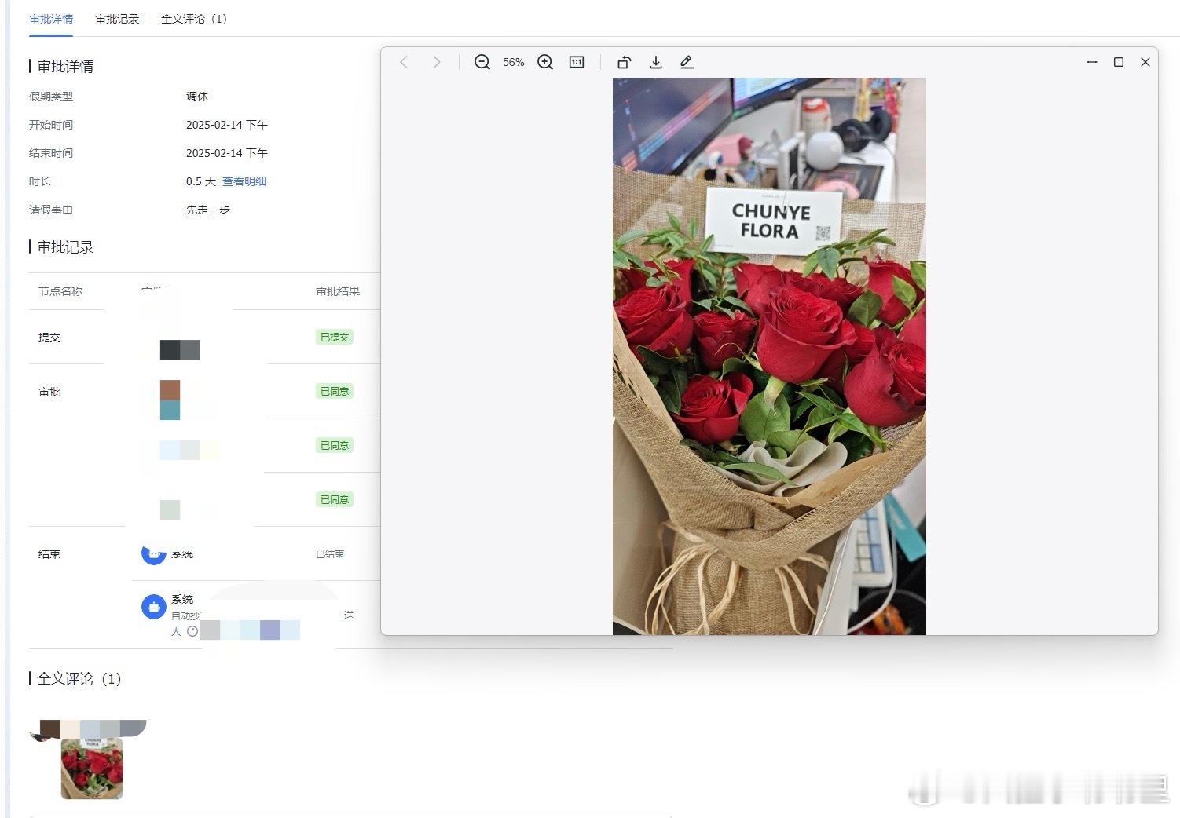Download the flower image

coord(656,62)
